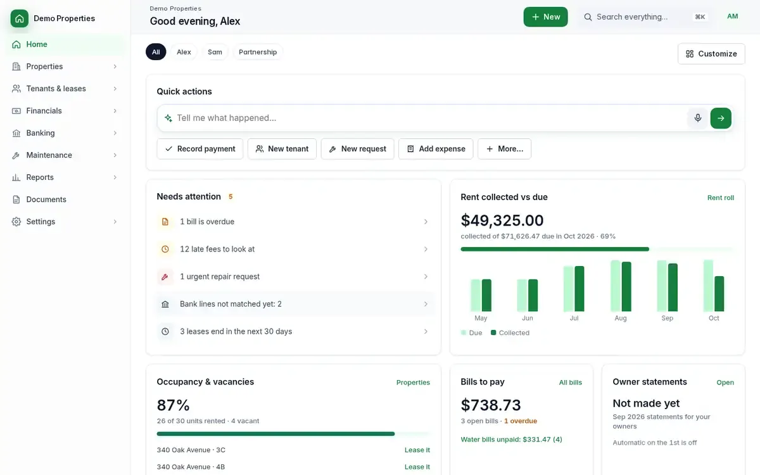
Task: Click the Reports bar chart icon
Action: click(16, 177)
